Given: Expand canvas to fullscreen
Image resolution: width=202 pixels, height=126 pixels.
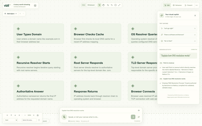Looking at the screenshot, I should coord(119,5).
